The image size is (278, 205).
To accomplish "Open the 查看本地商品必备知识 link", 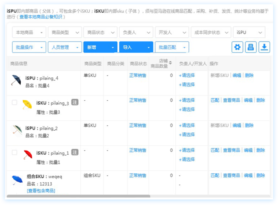I will tap(42, 17).
